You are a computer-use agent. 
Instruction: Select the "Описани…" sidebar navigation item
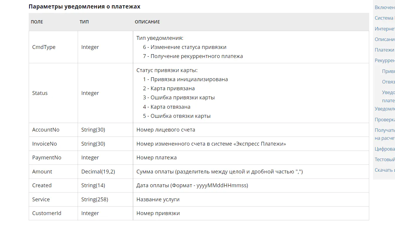(385, 39)
